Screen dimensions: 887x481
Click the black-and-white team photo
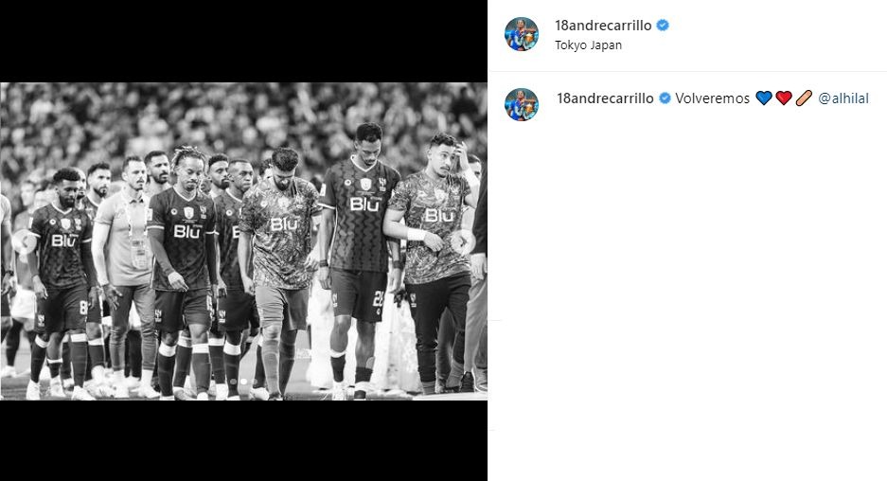pos(243,241)
